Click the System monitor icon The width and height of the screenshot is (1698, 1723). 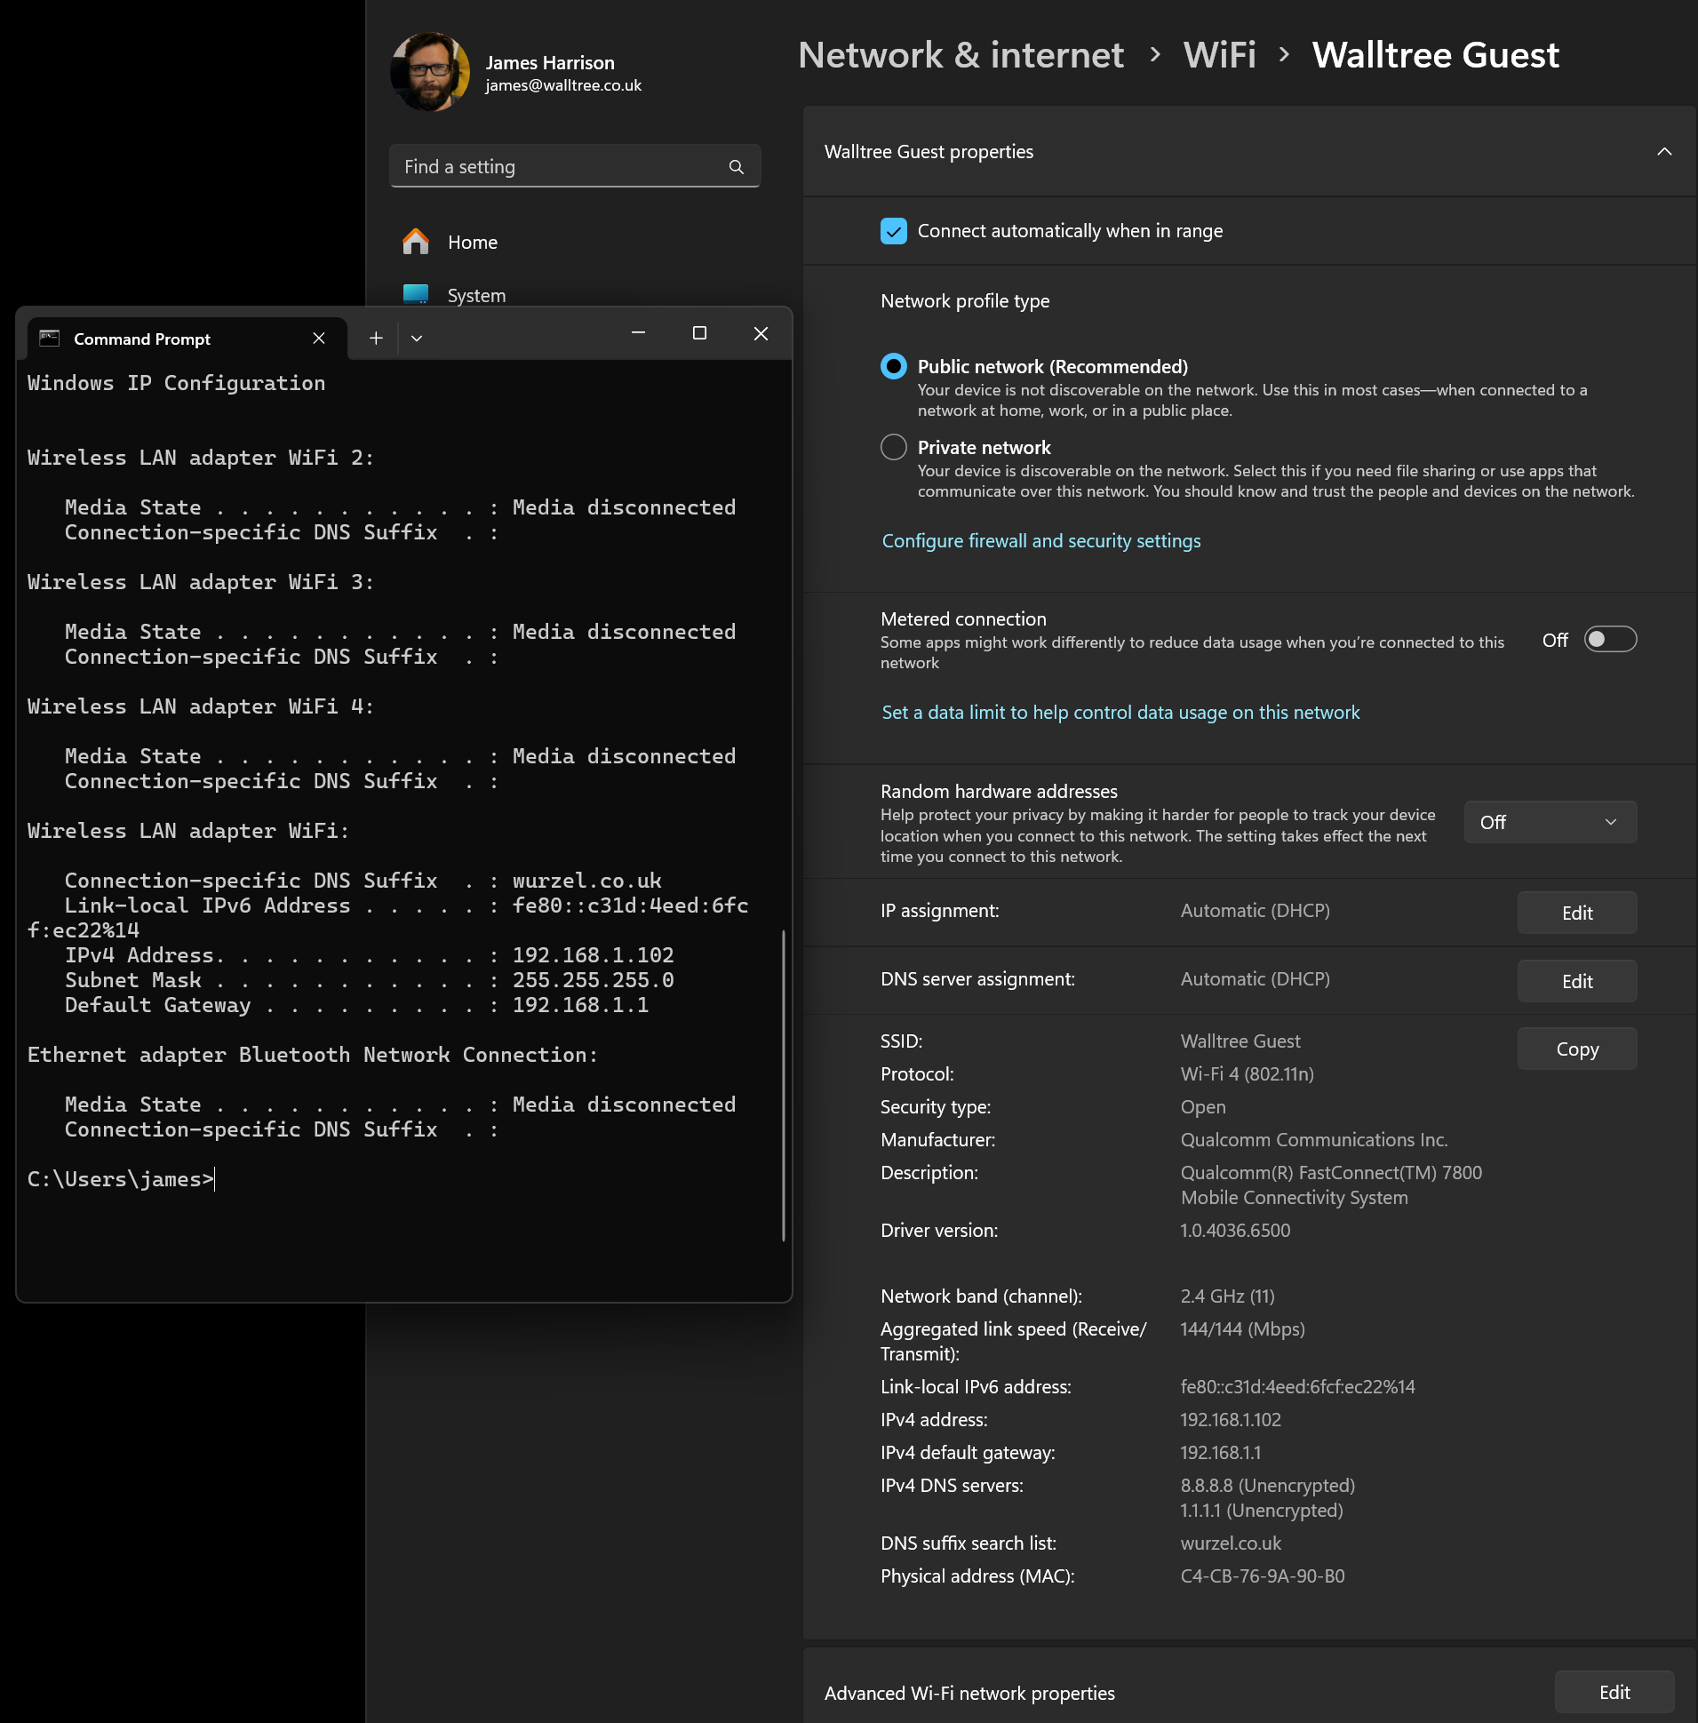(416, 293)
